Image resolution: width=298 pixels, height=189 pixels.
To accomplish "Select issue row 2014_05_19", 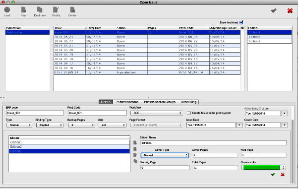I will [x=147, y=55].
